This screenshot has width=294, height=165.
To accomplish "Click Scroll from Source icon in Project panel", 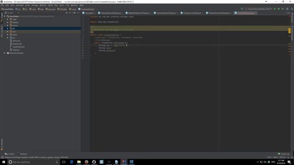I will [66, 13].
